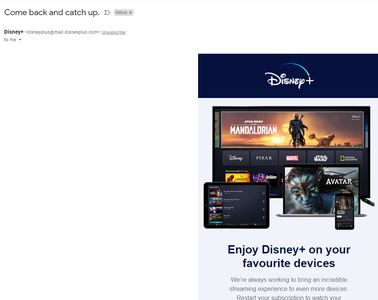Click the Pixar brand tile
Viewport: 378px width, 300px height.
[x=264, y=158]
